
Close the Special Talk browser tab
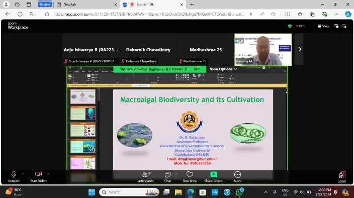[182, 5]
